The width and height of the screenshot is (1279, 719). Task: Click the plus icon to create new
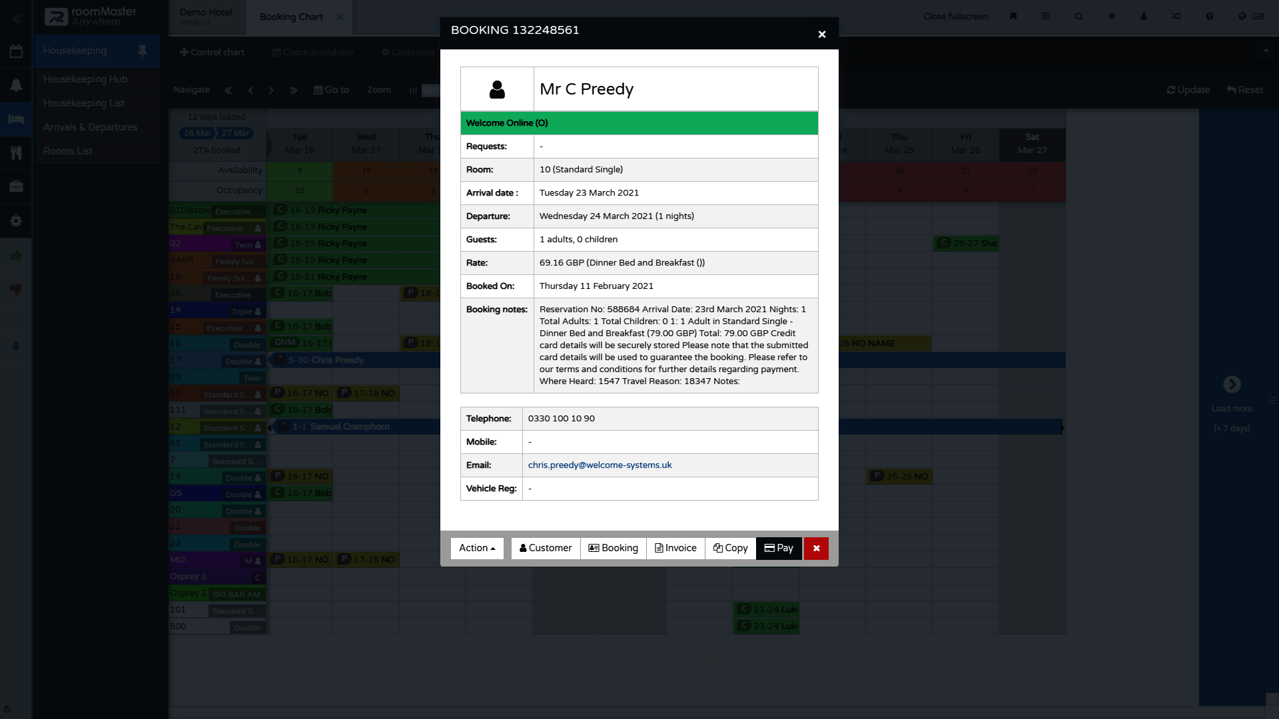tap(1110, 16)
